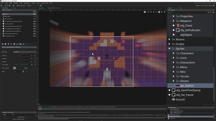
Task: Lock the Compatibility_Colour layer
Action: click(35, 36)
